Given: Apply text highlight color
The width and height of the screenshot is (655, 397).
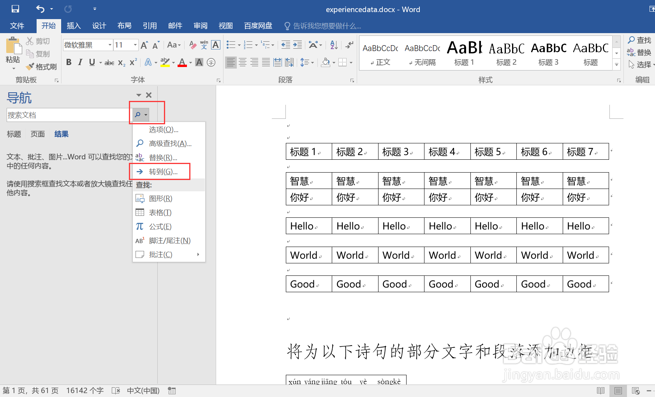Looking at the screenshot, I should 165,62.
